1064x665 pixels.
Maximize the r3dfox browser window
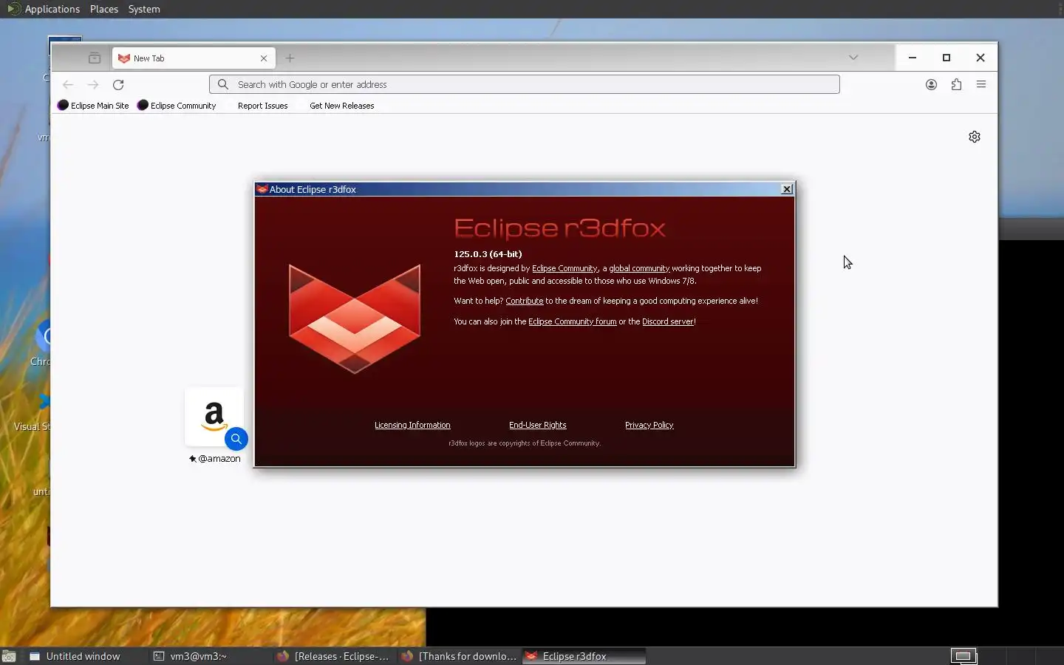[x=947, y=58]
